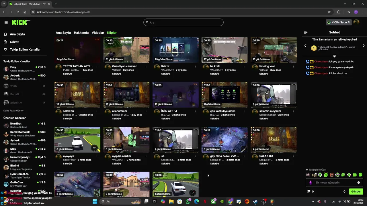Click Daha Fazla Göster in sidebar
This screenshot has height=206, width=367.
[13, 110]
